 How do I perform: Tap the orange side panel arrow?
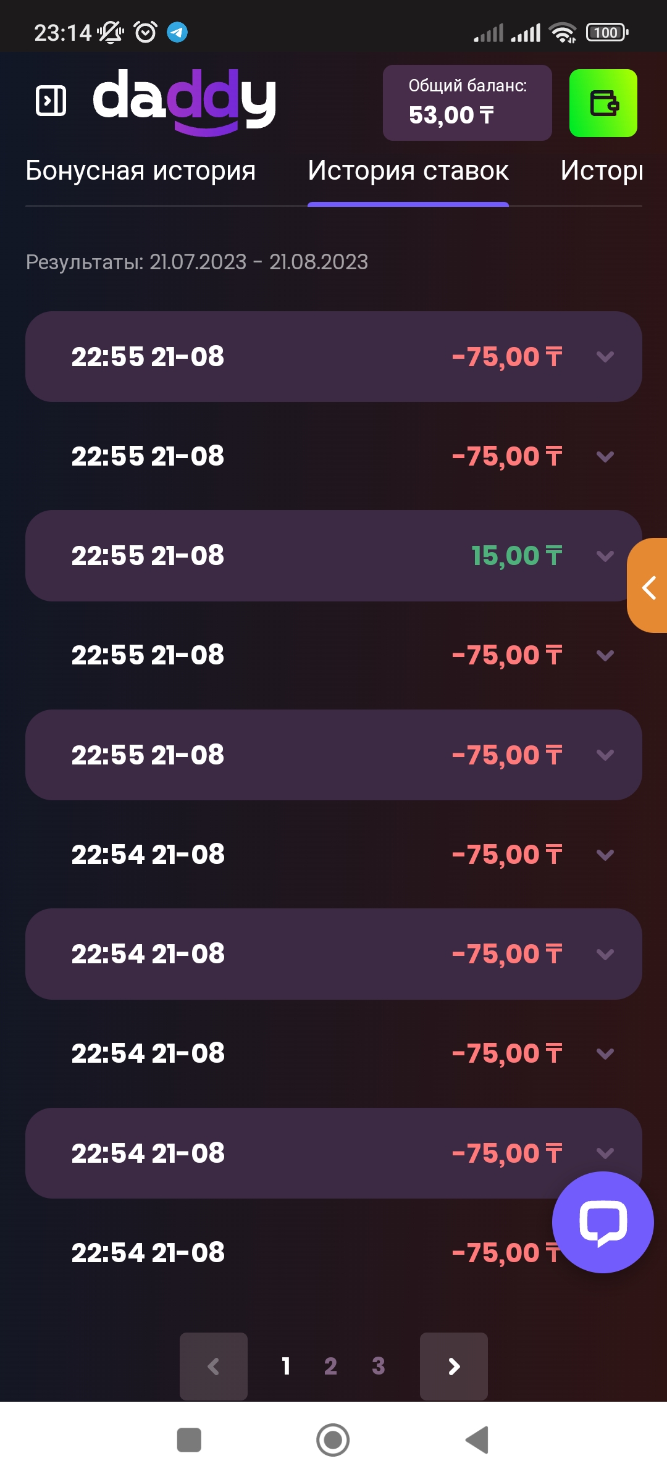[x=648, y=586]
